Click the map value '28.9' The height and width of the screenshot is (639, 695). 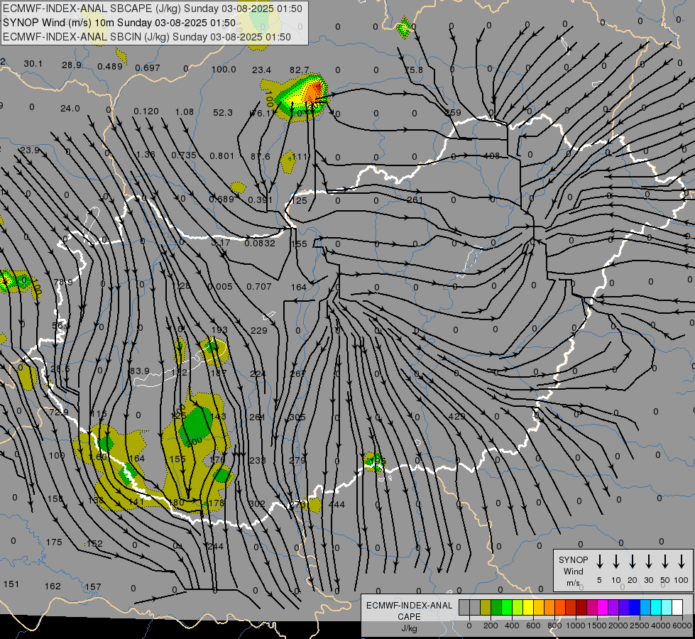(x=72, y=65)
